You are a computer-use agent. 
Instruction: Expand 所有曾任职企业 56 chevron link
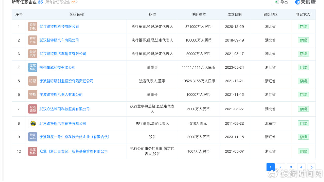[x=62, y=2]
